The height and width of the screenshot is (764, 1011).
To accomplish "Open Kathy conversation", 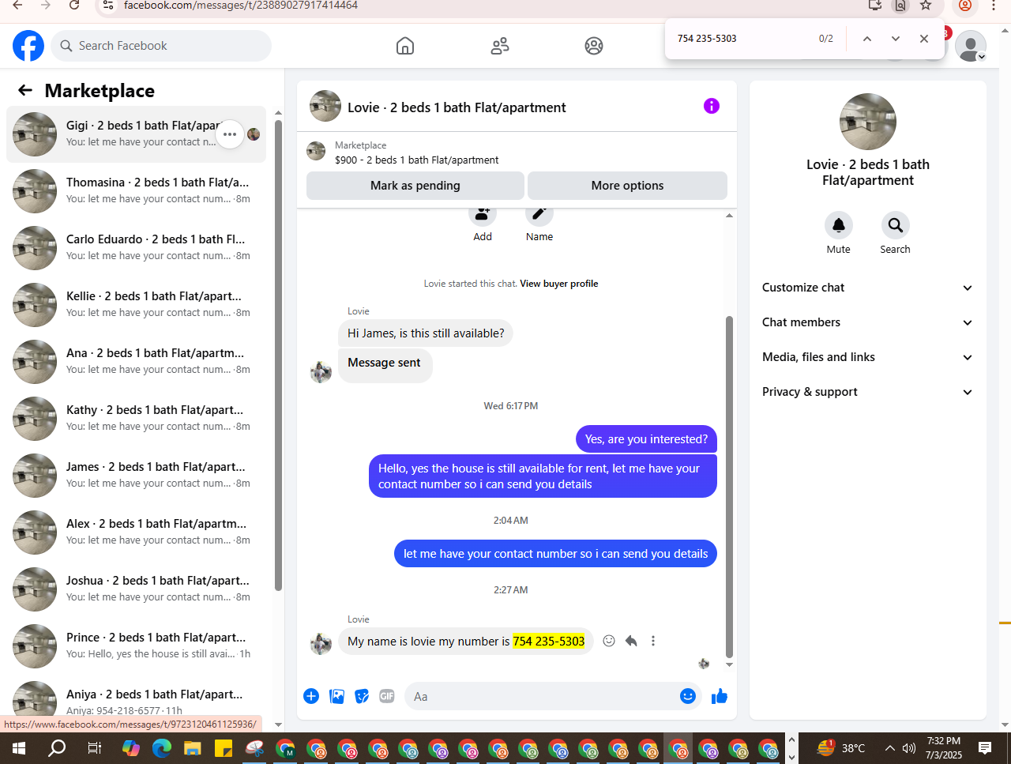I will pyautogui.click(x=136, y=419).
